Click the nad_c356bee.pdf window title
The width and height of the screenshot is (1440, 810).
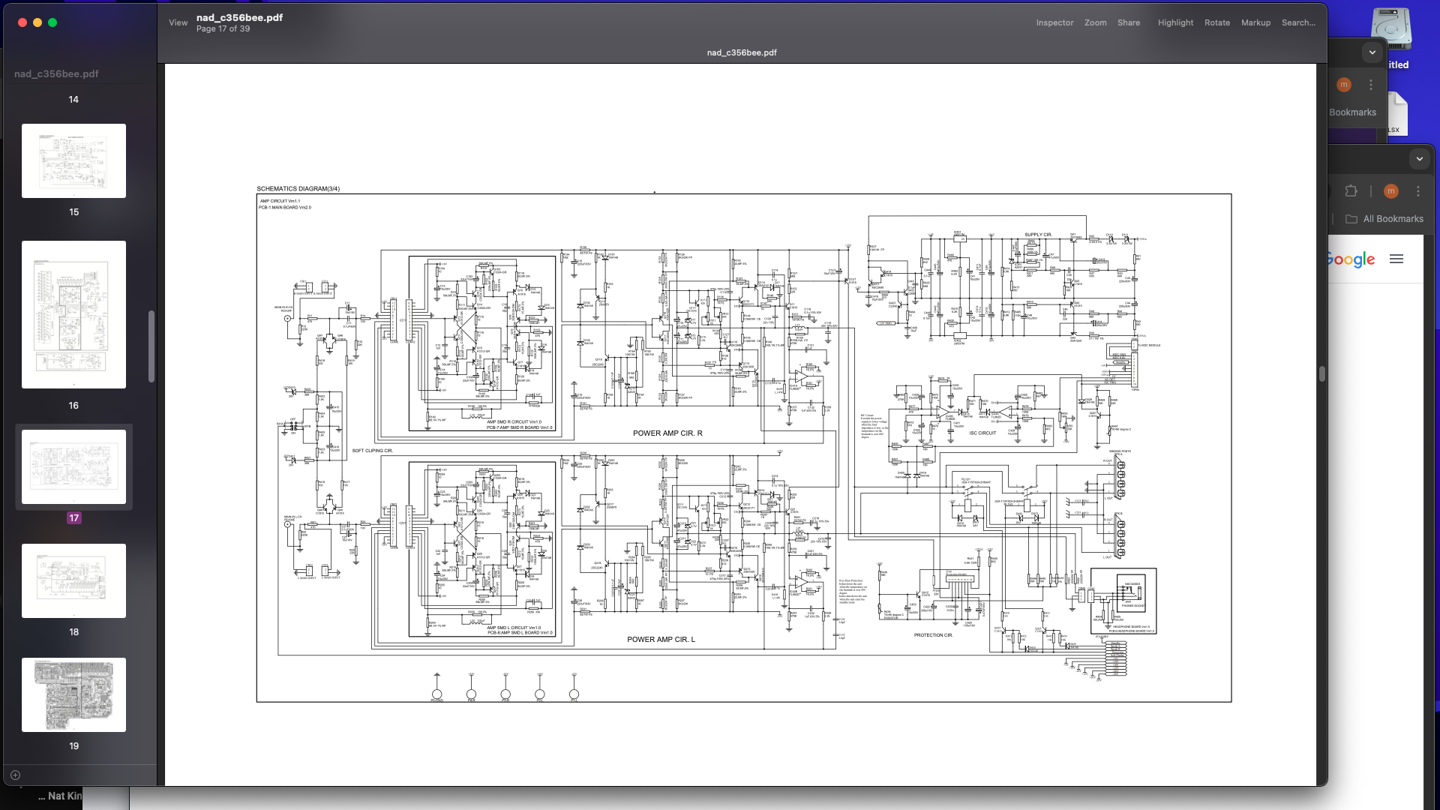click(x=239, y=17)
